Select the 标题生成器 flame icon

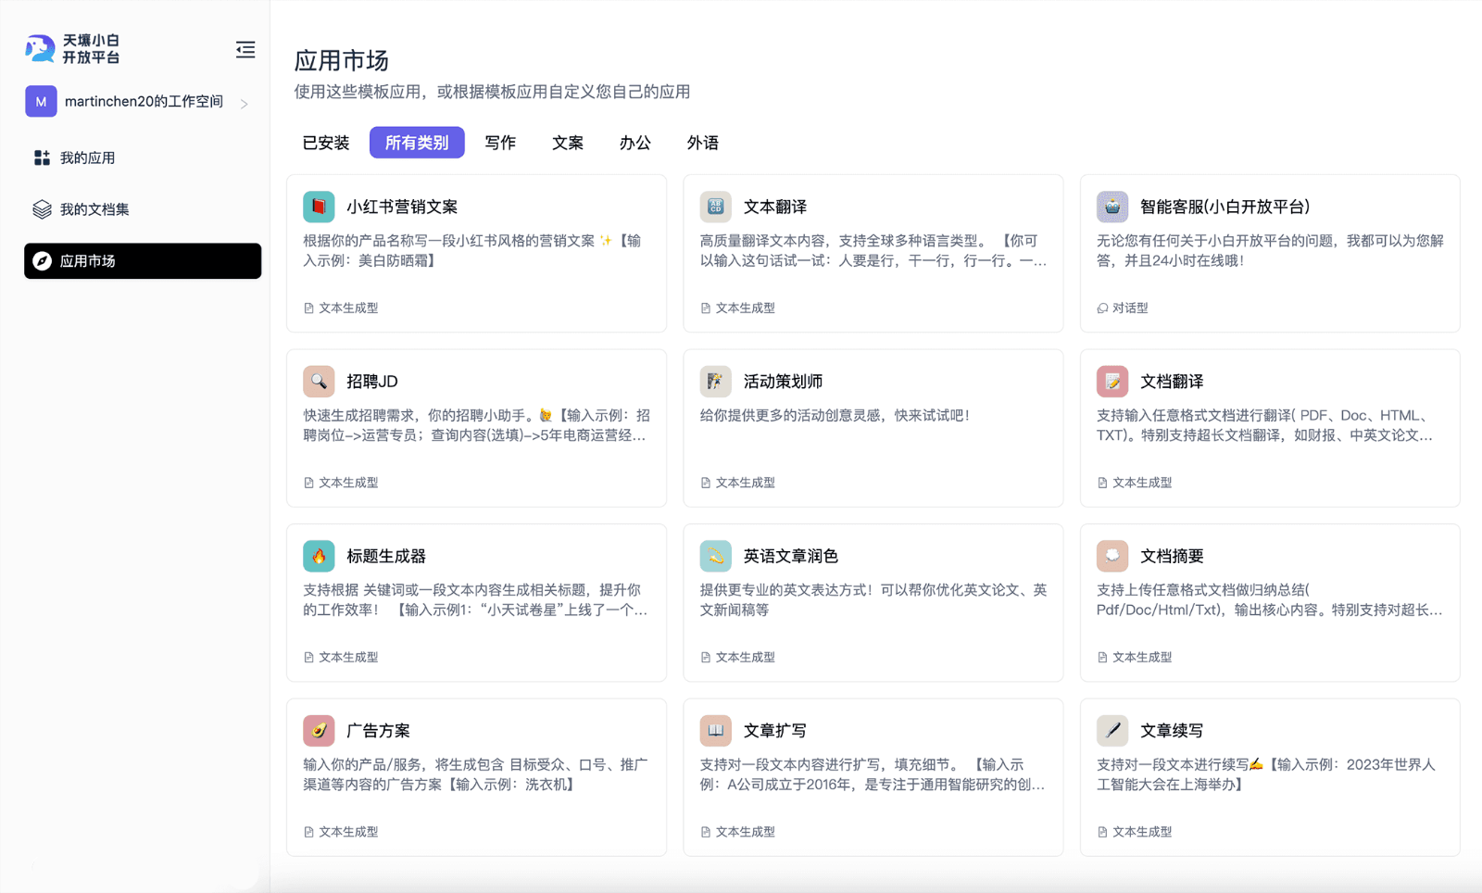(319, 556)
